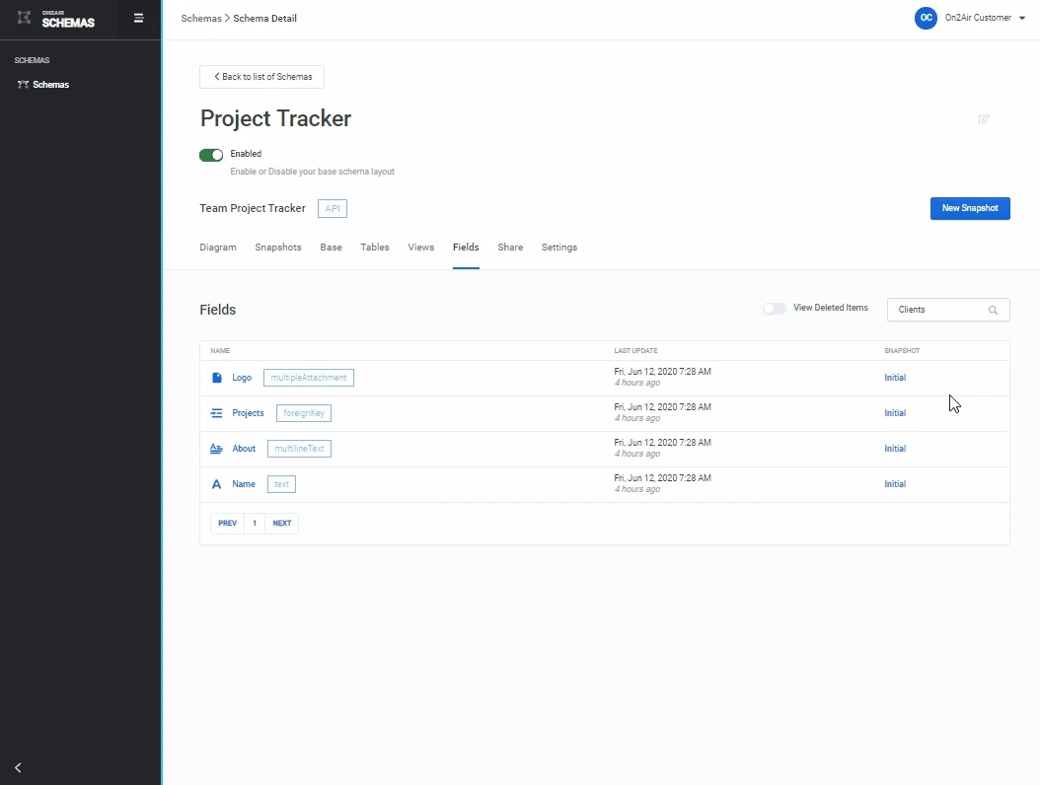Screen dimensions: 1040x785
Task: Go back to list of Schemas
Action: click(x=261, y=77)
